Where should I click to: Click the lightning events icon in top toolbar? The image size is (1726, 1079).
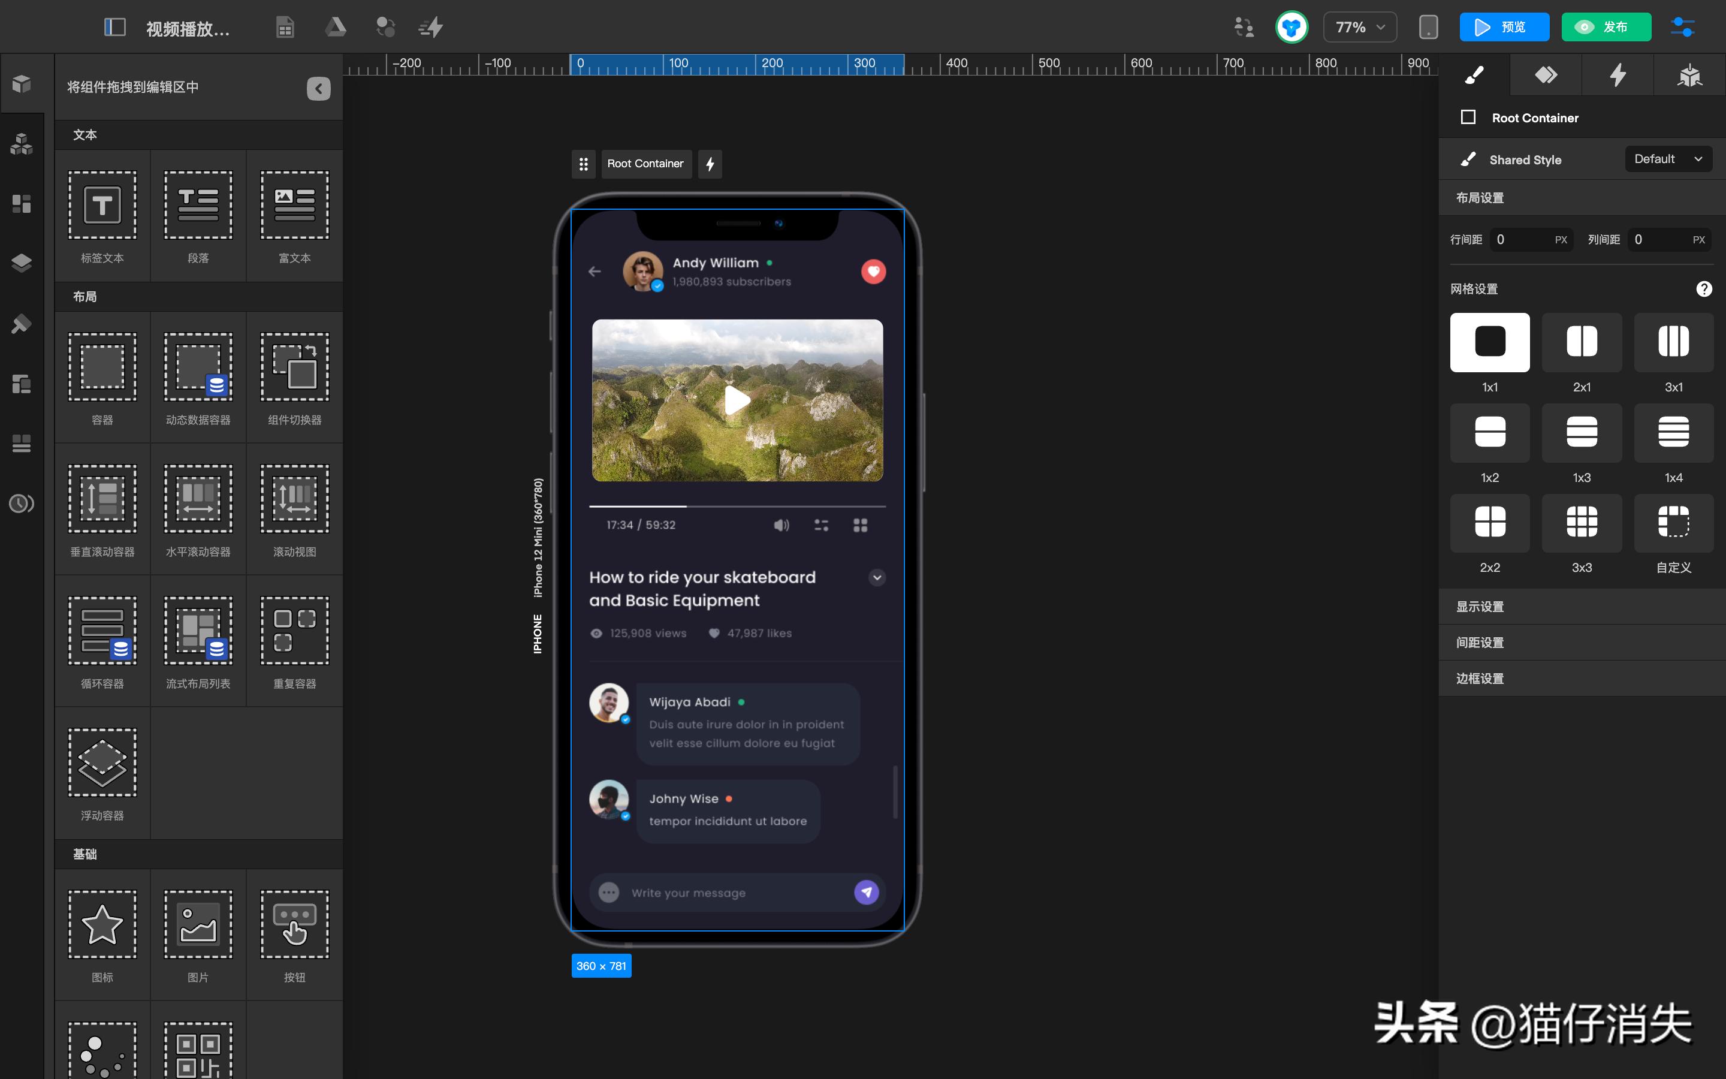(x=431, y=27)
